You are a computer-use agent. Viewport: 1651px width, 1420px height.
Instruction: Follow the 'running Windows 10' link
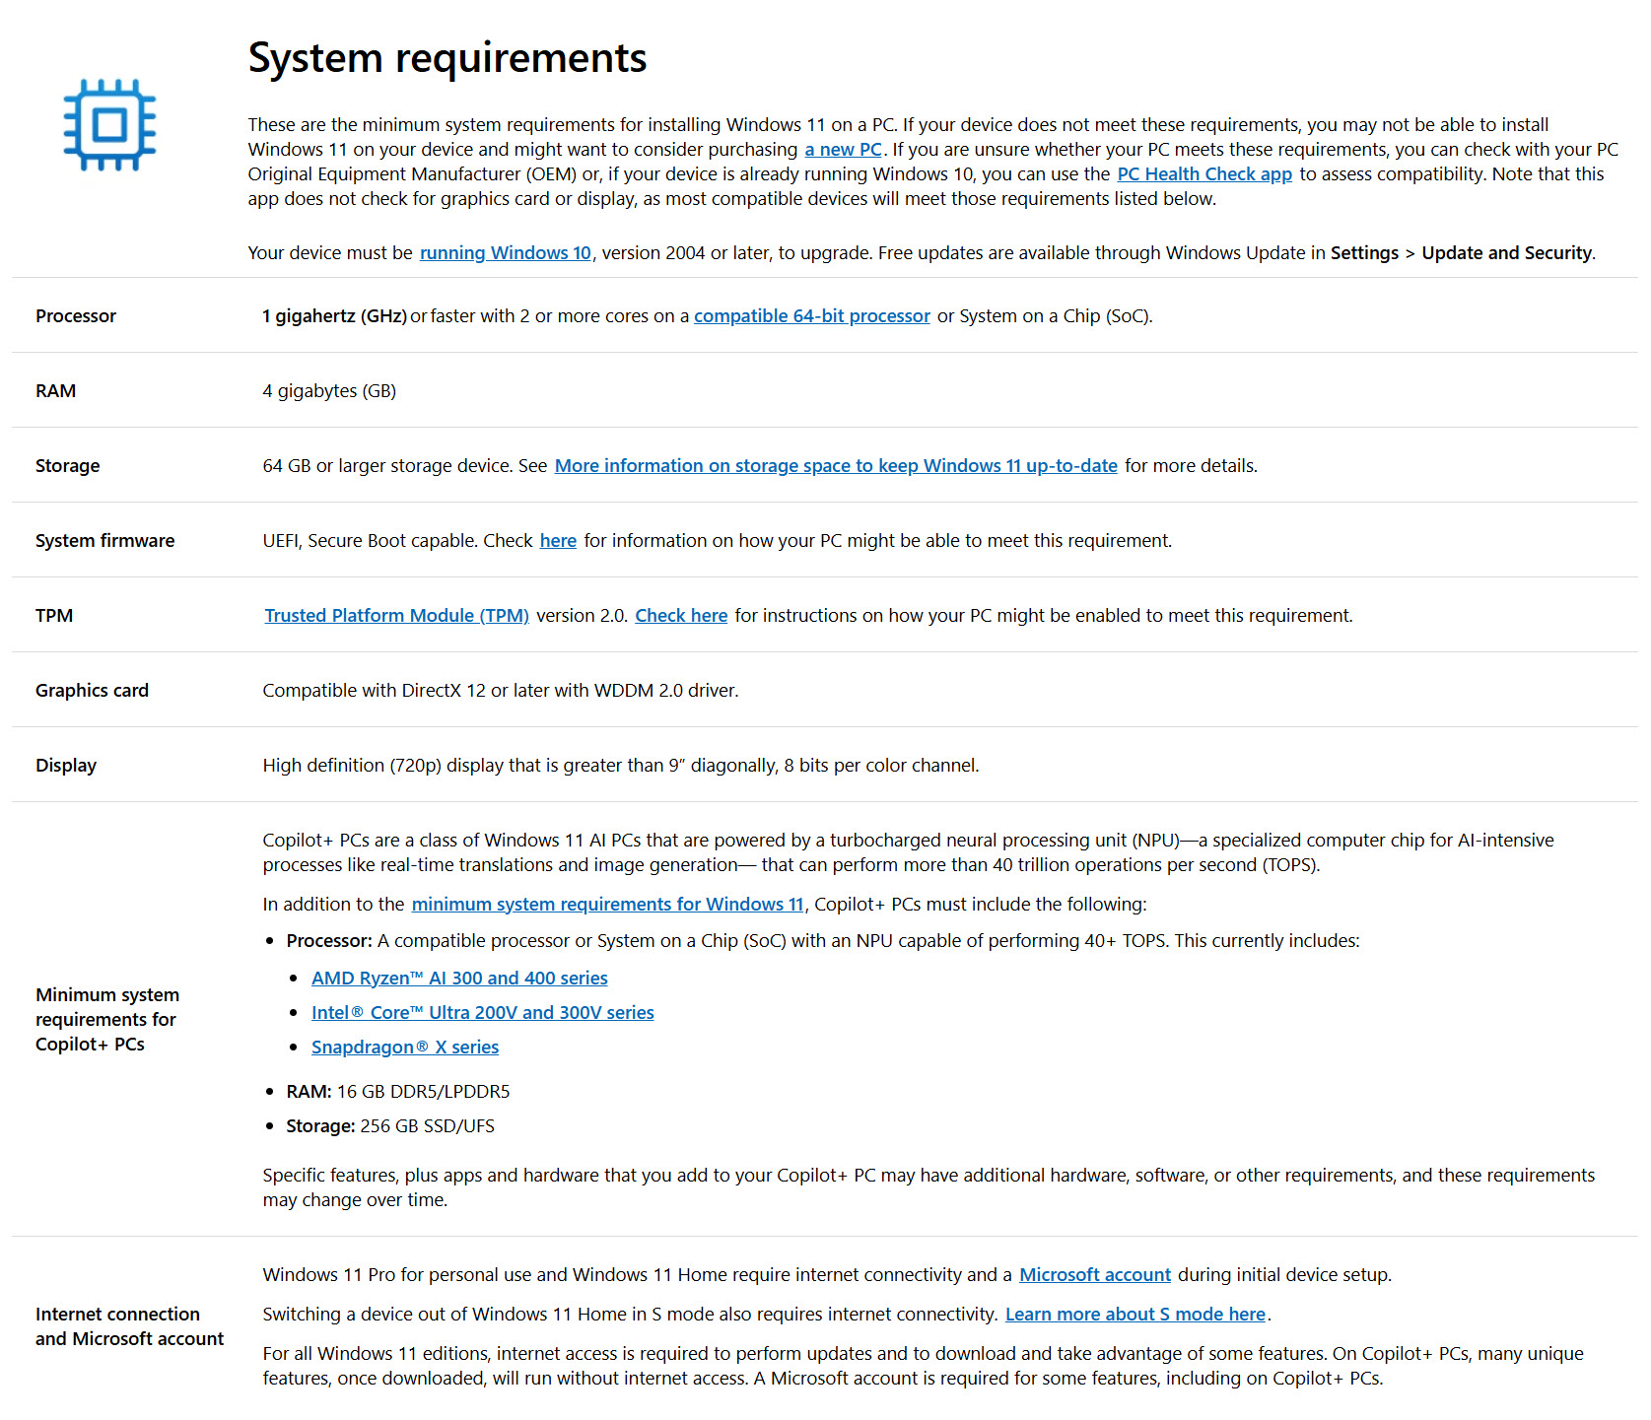pyautogui.click(x=505, y=253)
